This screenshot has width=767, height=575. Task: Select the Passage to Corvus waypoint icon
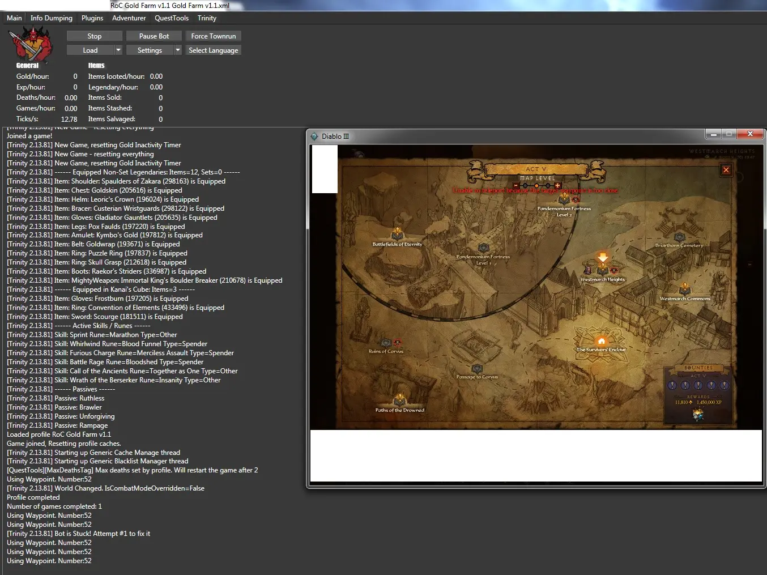tap(477, 368)
